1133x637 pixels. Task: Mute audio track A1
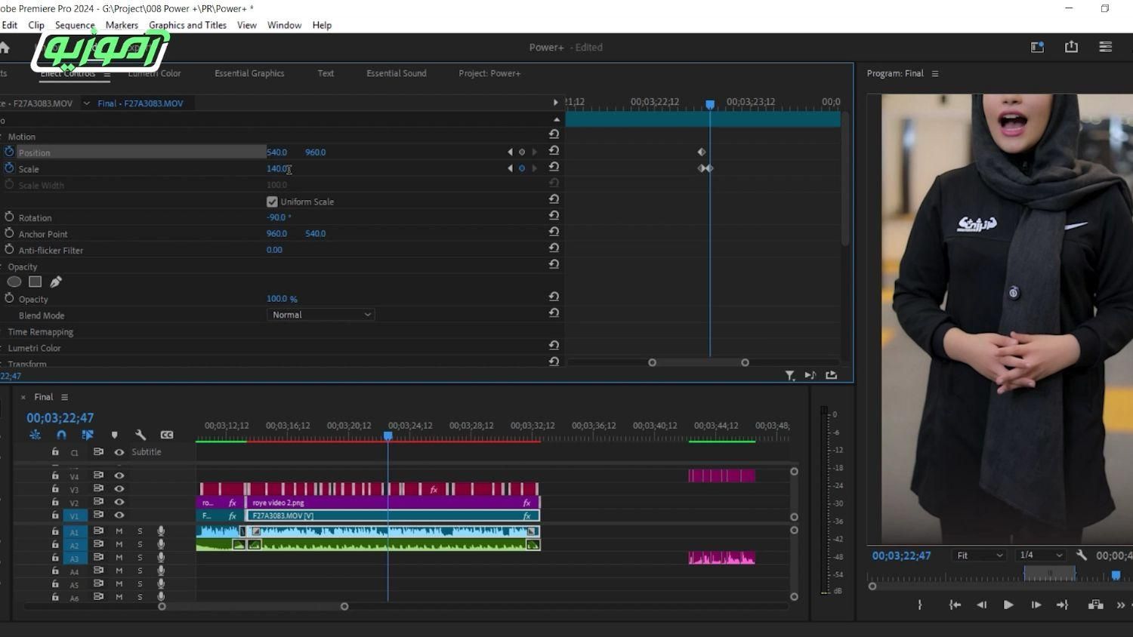(x=119, y=531)
